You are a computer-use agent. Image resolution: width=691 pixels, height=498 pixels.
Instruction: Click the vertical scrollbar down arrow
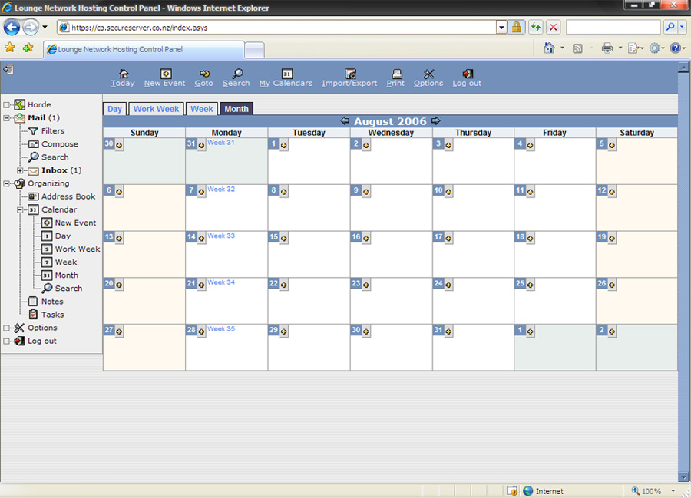683,477
